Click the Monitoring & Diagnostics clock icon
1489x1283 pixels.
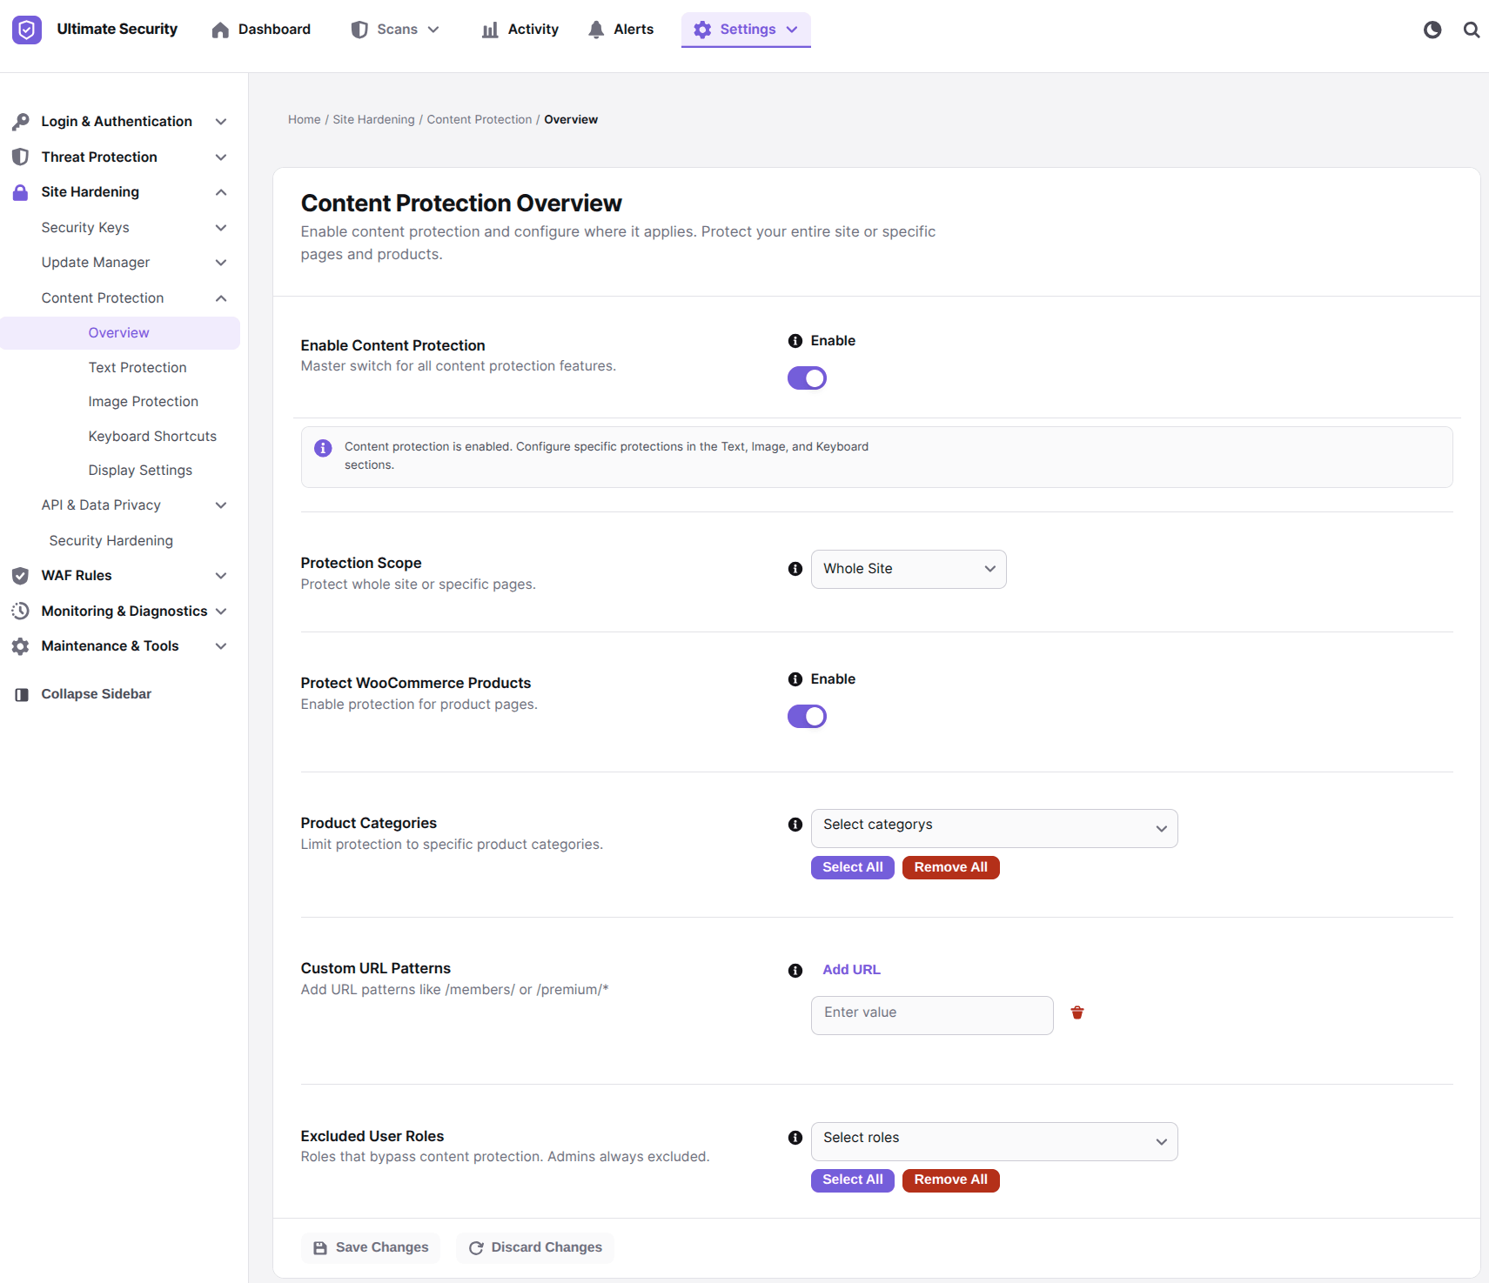(21, 611)
